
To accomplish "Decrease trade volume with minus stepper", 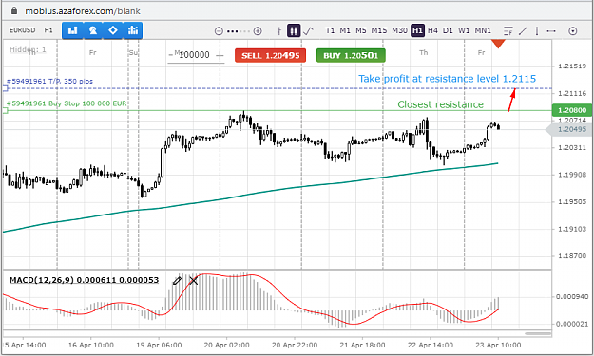I will [171, 55].
